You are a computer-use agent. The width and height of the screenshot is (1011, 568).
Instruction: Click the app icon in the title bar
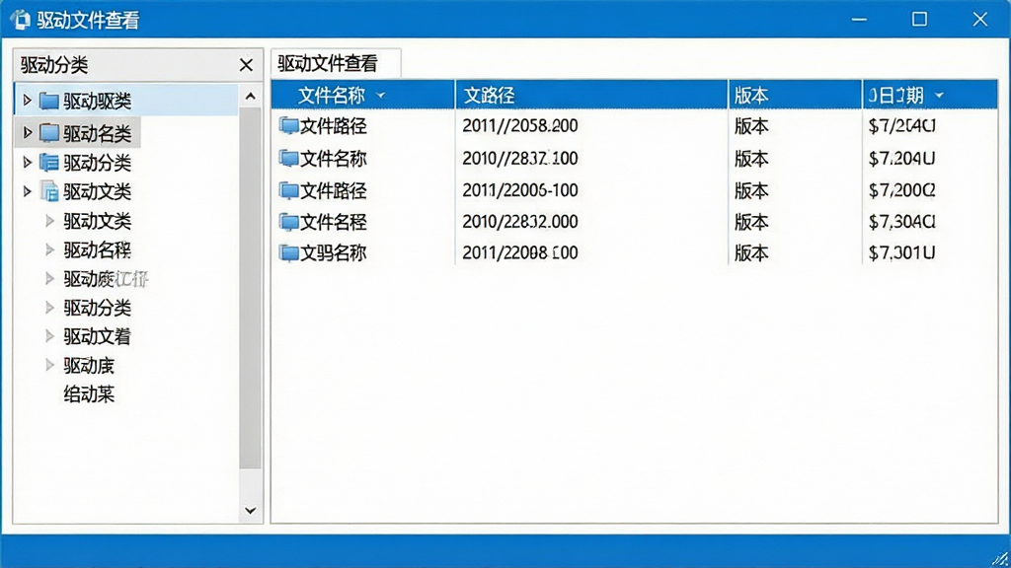pyautogui.click(x=20, y=20)
